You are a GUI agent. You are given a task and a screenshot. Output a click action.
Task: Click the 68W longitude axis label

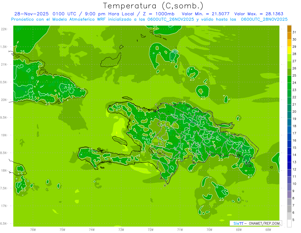[x=268, y=229]
